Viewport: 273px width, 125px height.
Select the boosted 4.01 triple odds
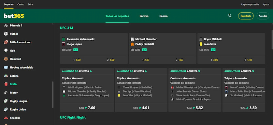point(141,108)
